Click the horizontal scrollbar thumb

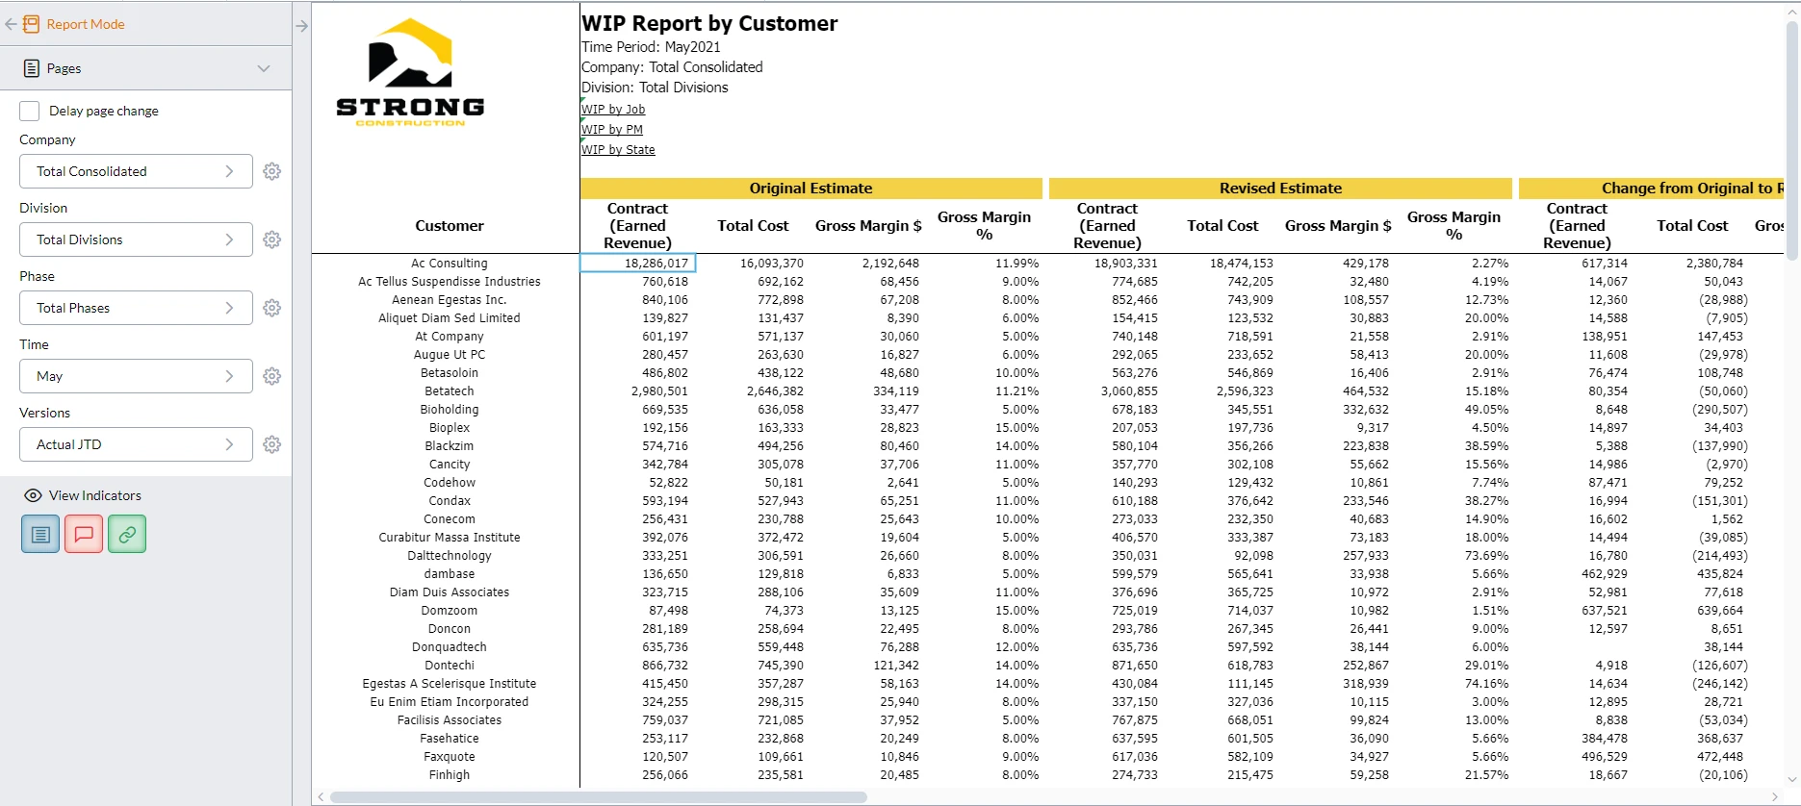[x=598, y=797]
